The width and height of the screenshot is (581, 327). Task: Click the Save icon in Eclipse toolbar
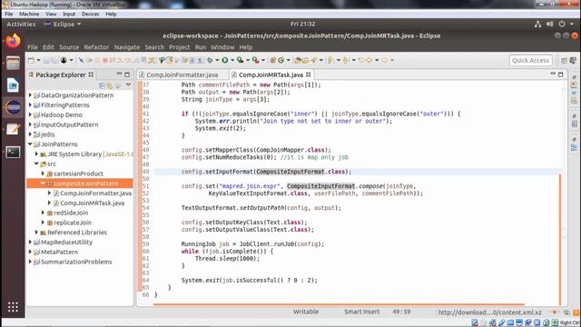(46, 60)
